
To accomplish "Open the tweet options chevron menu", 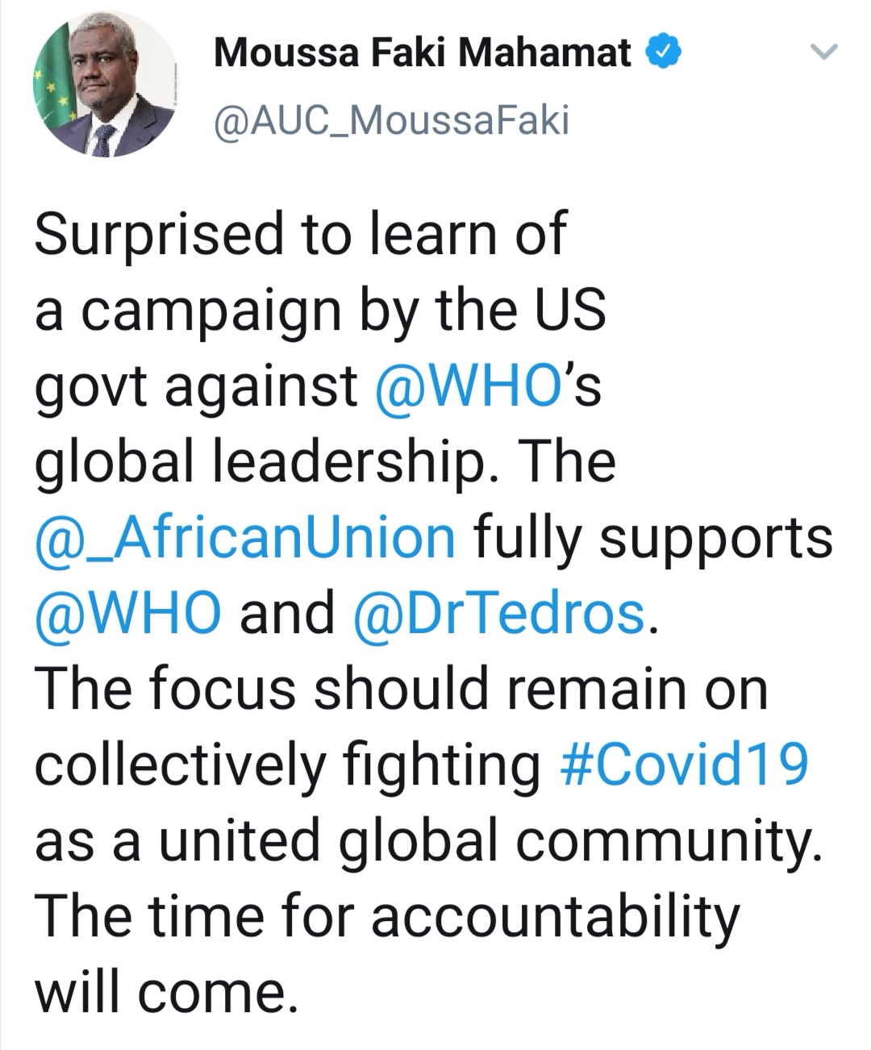I will pos(823,53).
